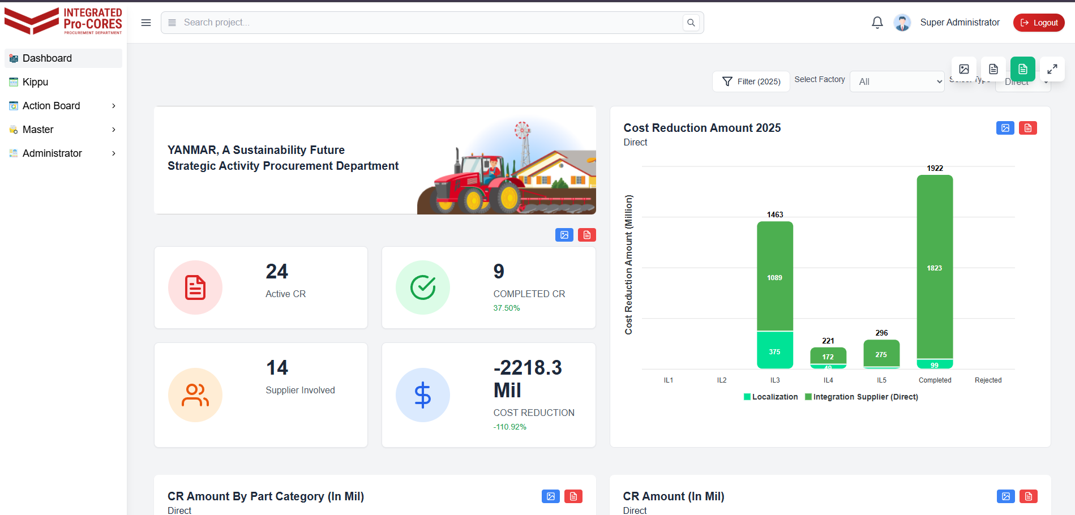Click the CR Amount (In Mil) blue image icon

pyautogui.click(x=1006, y=496)
